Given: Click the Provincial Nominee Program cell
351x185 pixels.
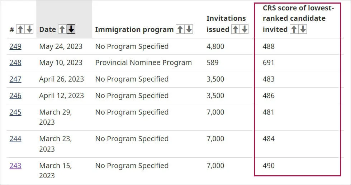Looking at the screenshot, I should [143, 63].
